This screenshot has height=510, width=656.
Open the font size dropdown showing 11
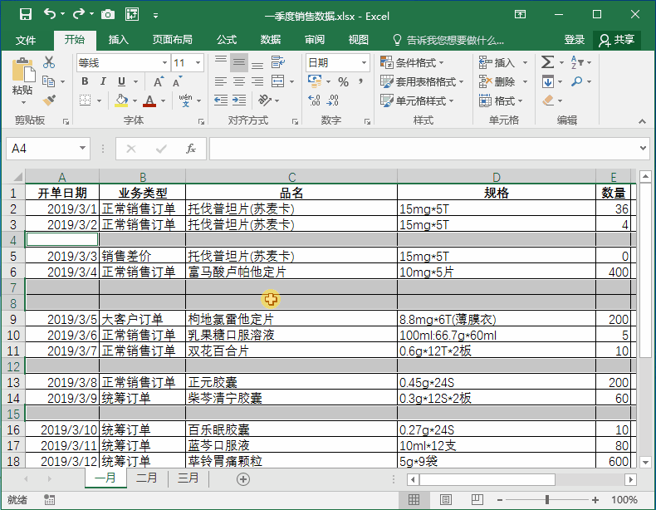tap(198, 63)
